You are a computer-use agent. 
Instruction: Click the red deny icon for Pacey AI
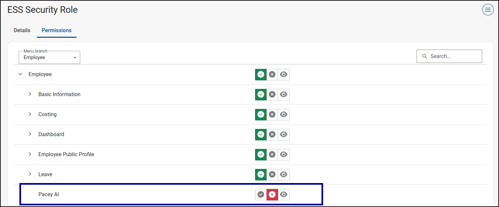point(272,195)
